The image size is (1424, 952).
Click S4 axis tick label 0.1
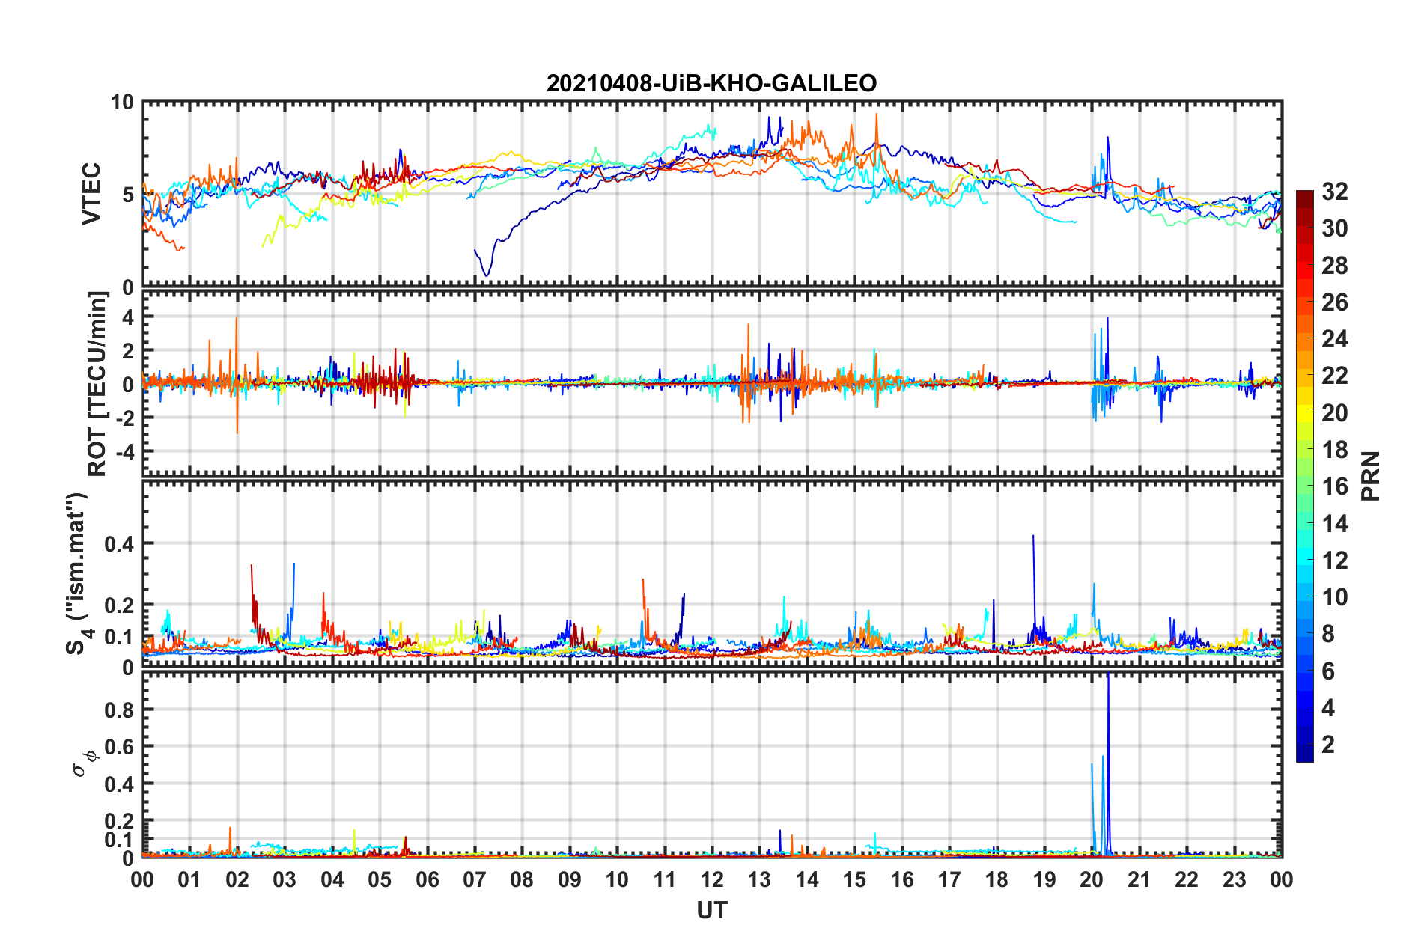click(119, 637)
